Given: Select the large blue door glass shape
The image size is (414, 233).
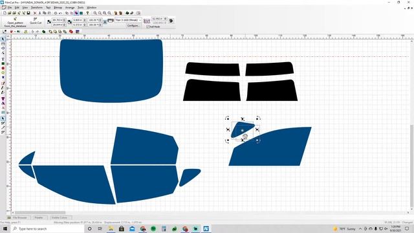Looking at the screenshot, I should (x=270, y=146).
